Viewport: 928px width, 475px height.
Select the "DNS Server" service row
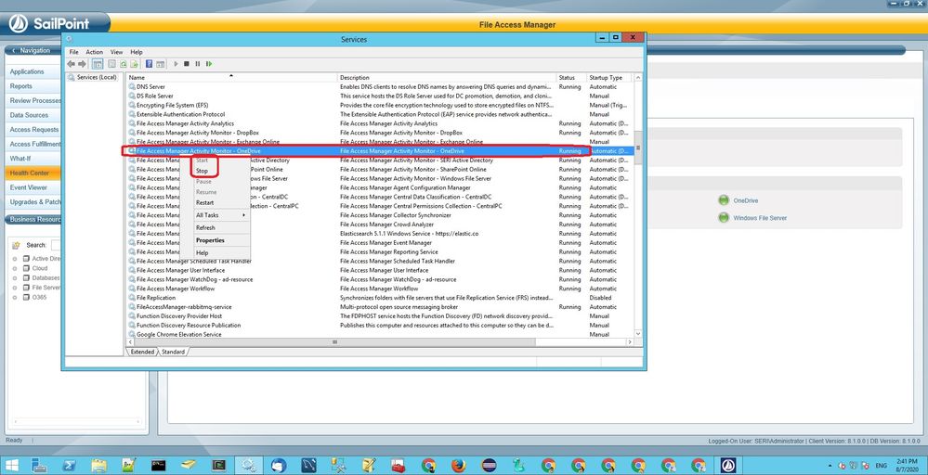380,87
